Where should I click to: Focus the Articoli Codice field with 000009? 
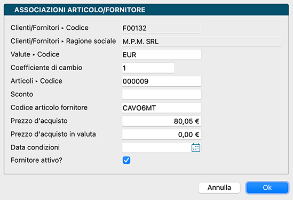[162, 81]
